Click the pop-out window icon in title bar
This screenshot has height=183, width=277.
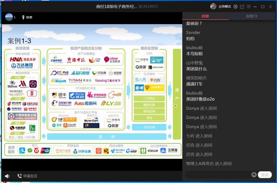point(242,7)
